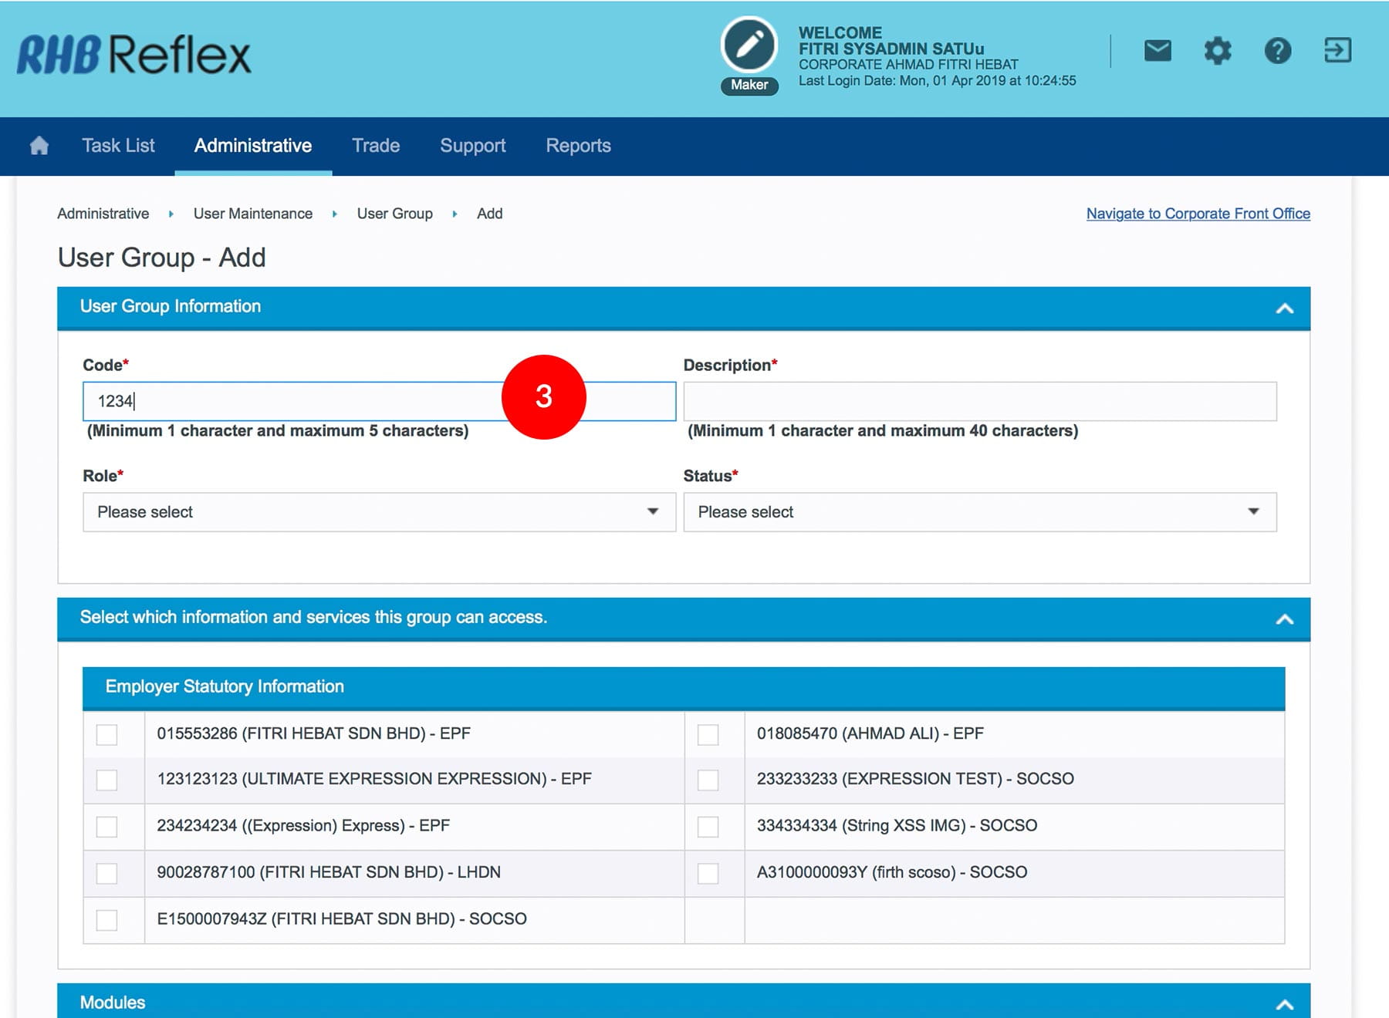
Task: Open settings gear icon in header
Action: click(1218, 51)
